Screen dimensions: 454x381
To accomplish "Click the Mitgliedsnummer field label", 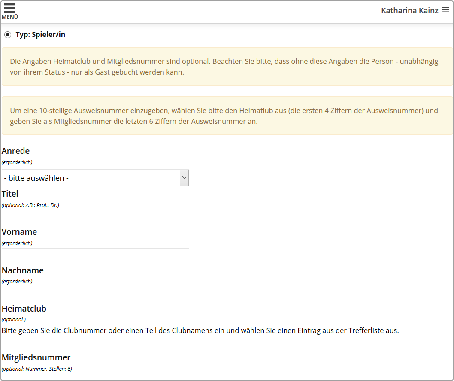I will point(36,357).
